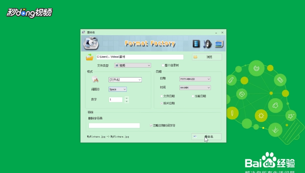The width and height of the screenshot is (305, 173).
Task: Click the 浏览 browse button
Action: pyautogui.click(x=207, y=57)
